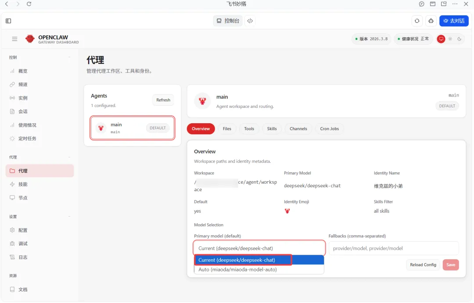Viewport: 474px width, 303px height.
Task: Switch to the Channels tab
Action: click(298, 128)
